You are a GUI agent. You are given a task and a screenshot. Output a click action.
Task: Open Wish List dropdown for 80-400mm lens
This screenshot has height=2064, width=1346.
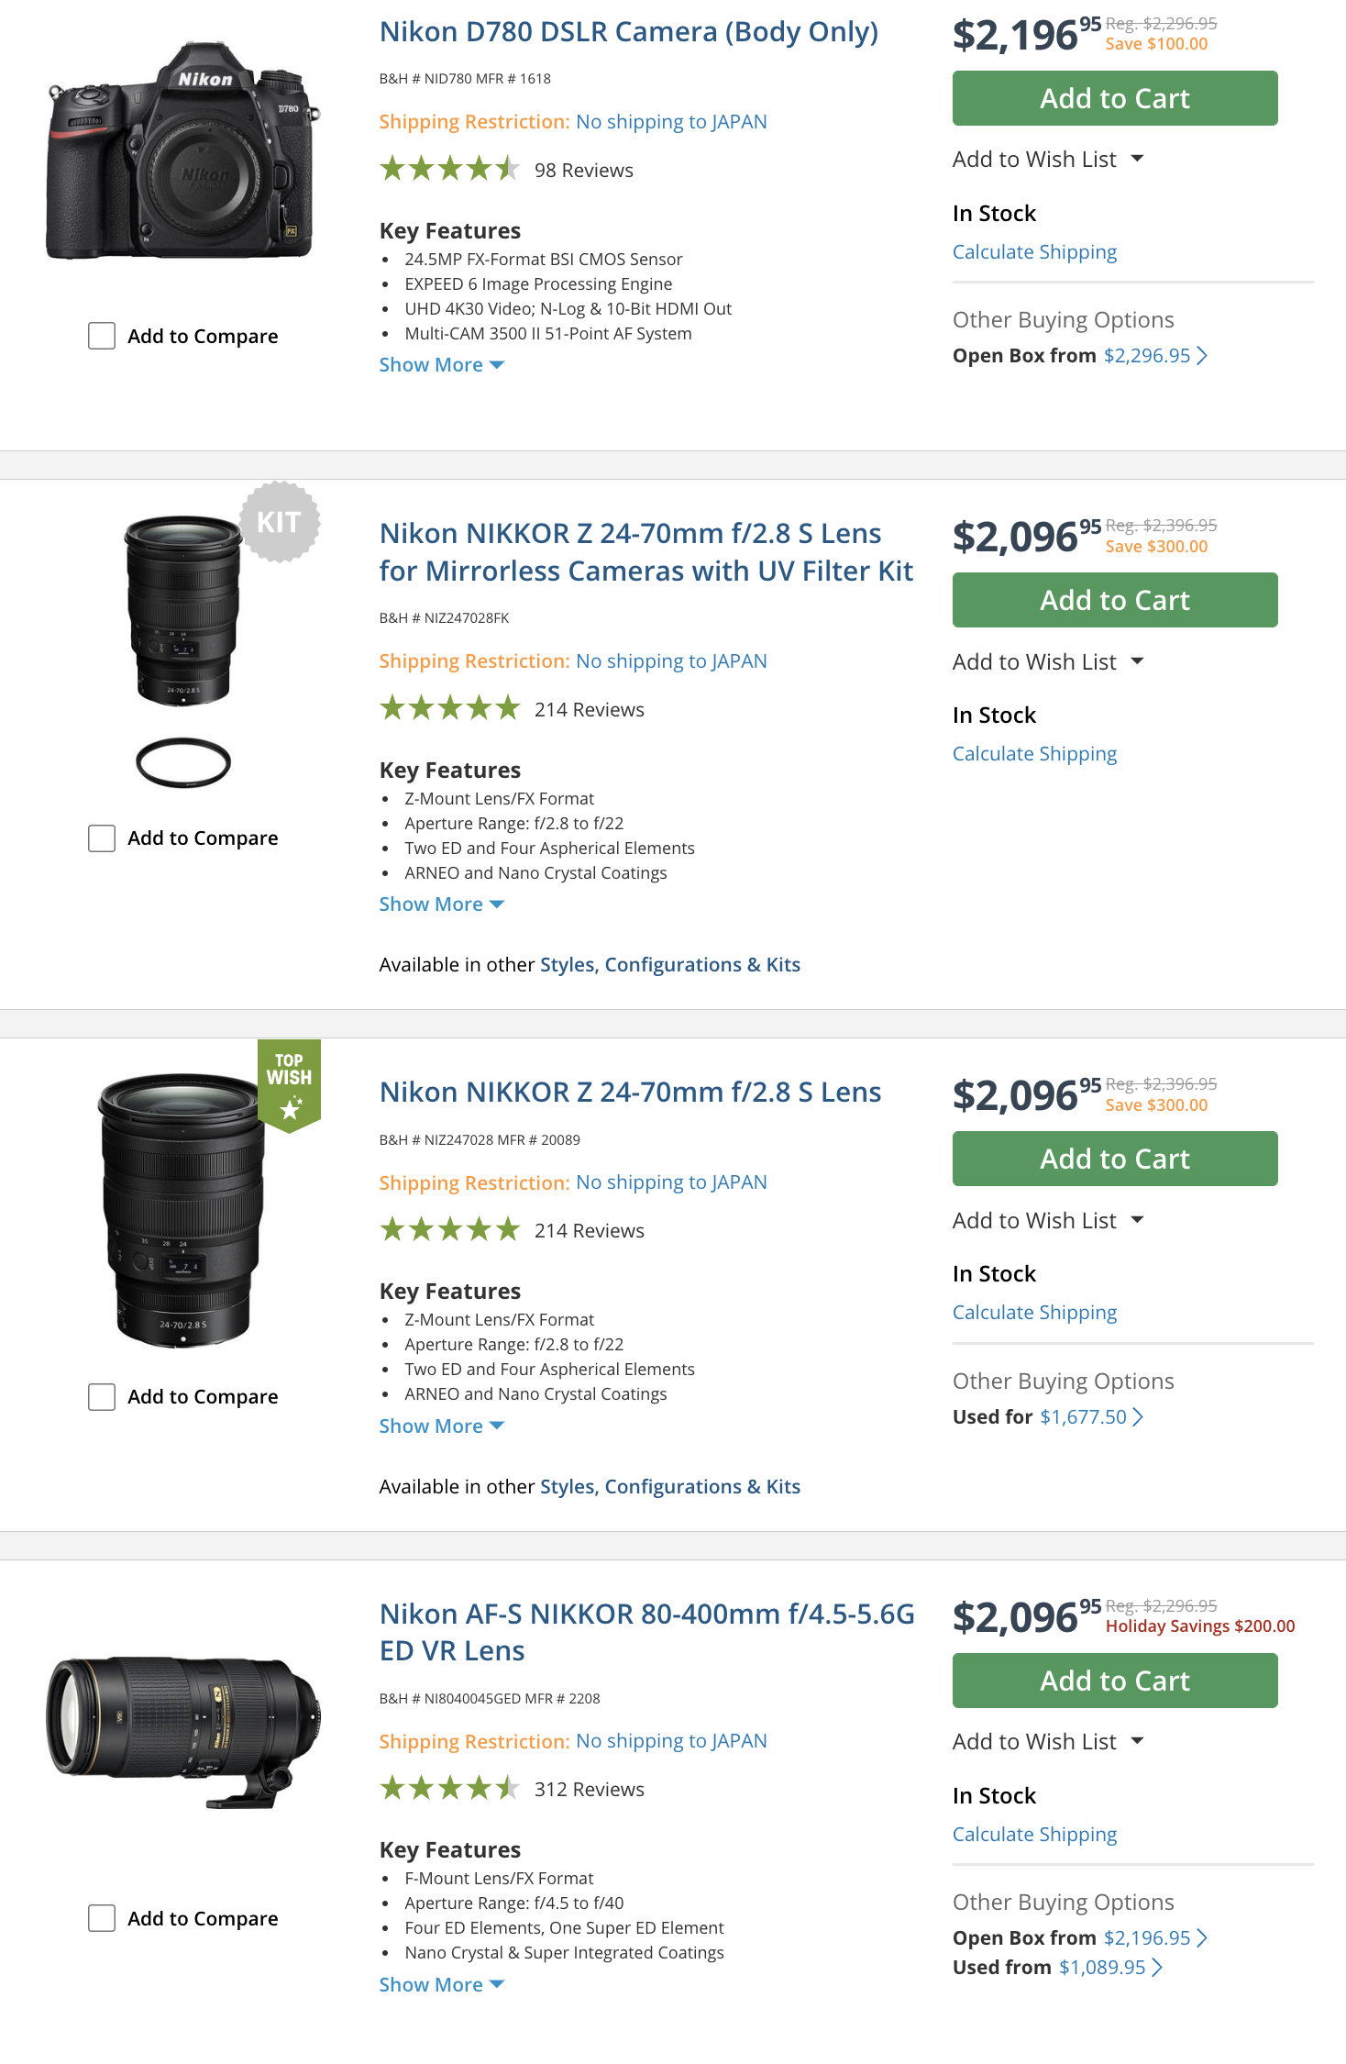[x=1137, y=1741]
